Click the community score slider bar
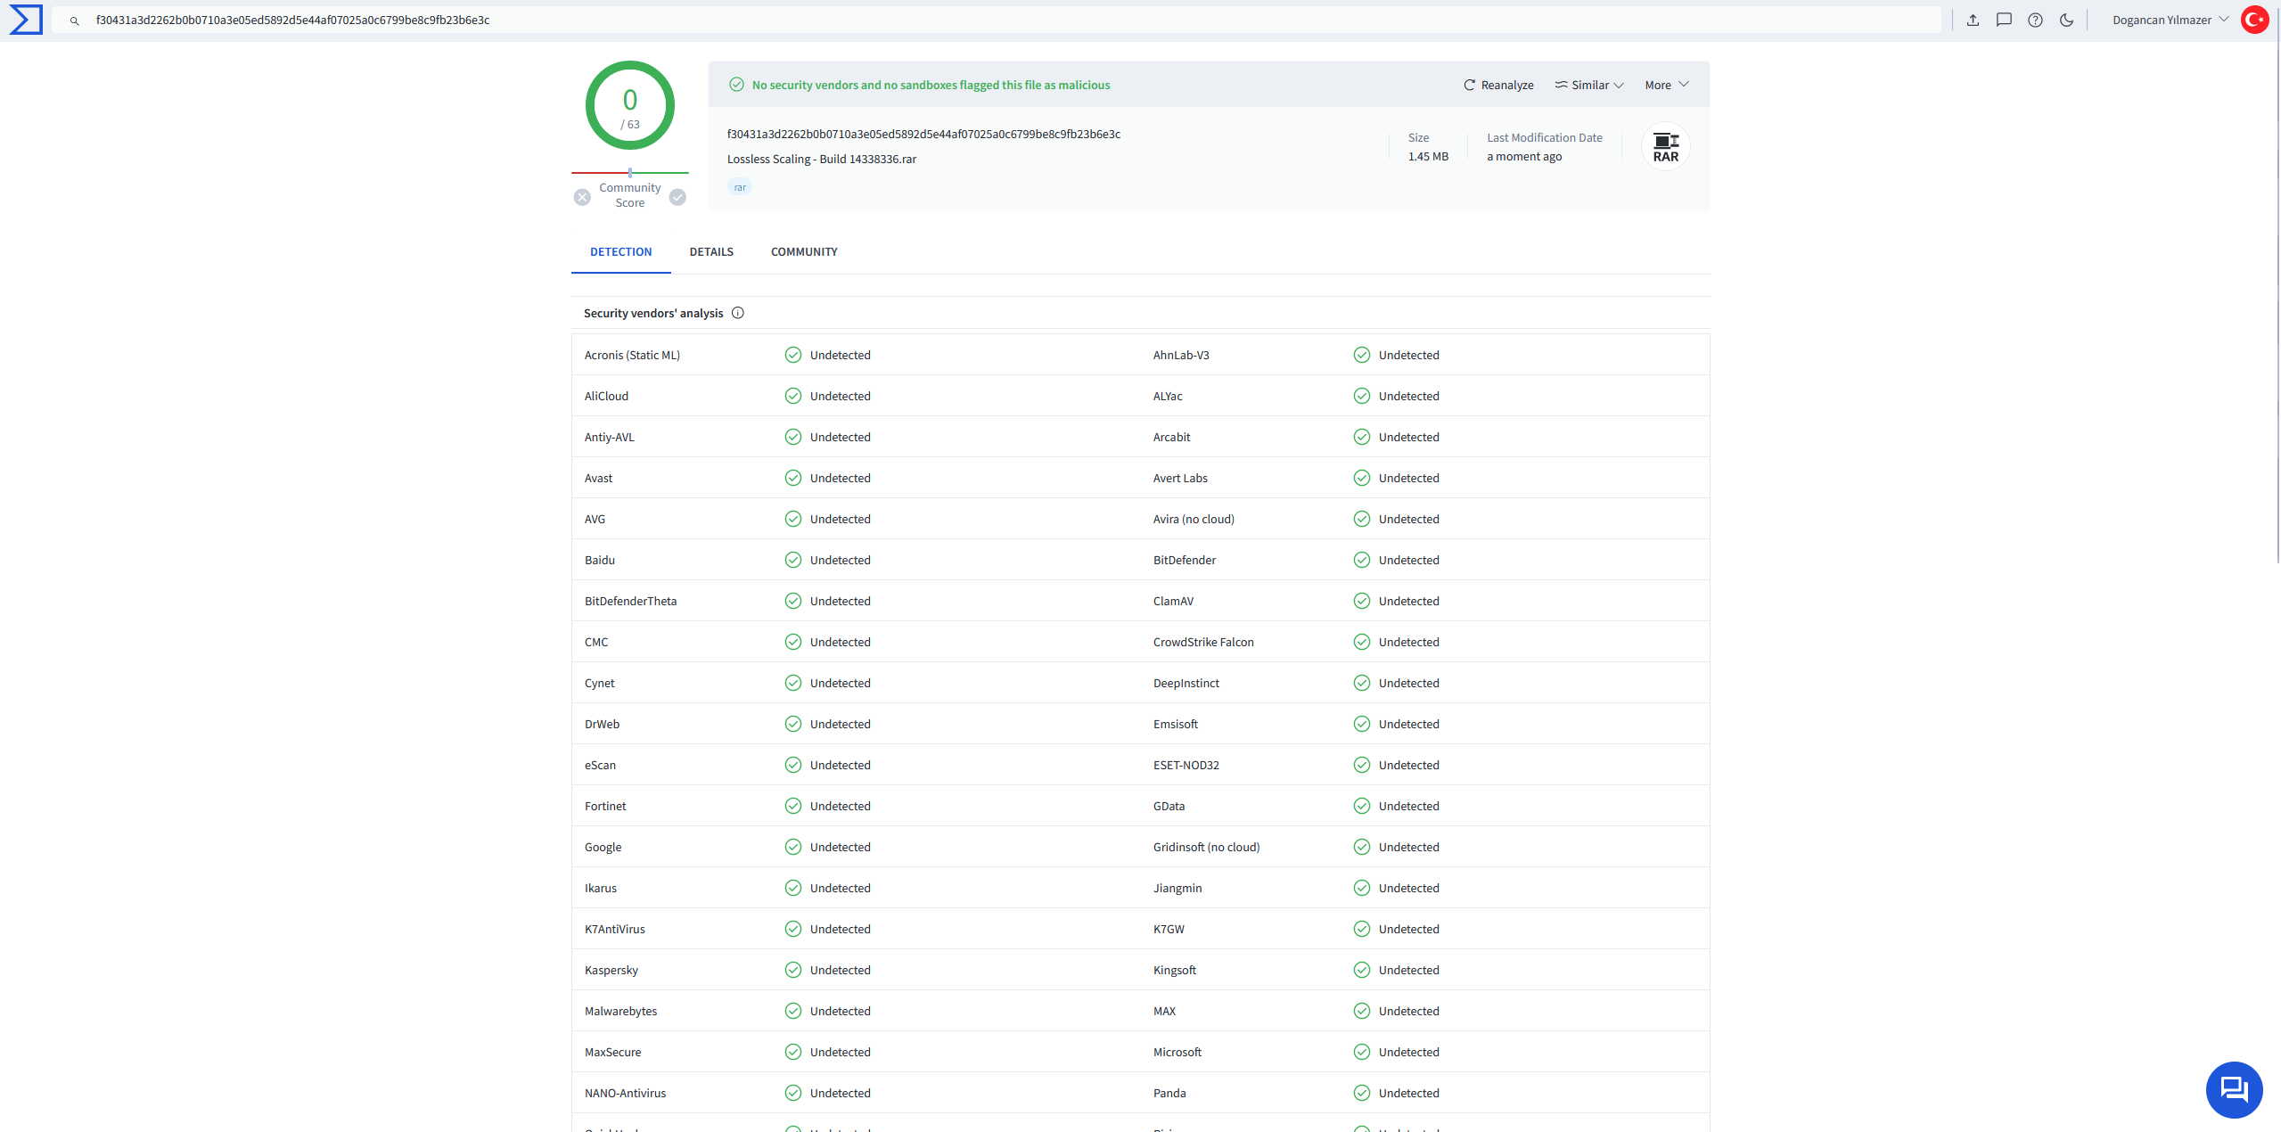The width and height of the screenshot is (2281, 1132). [629, 173]
